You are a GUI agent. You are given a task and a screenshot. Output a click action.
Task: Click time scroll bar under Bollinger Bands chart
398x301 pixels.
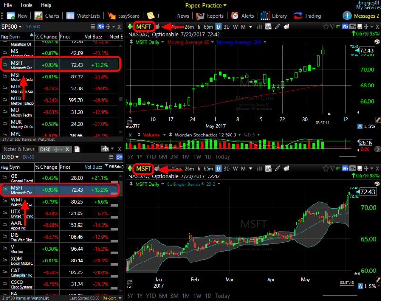pyautogui.click(x=339, y=295)
